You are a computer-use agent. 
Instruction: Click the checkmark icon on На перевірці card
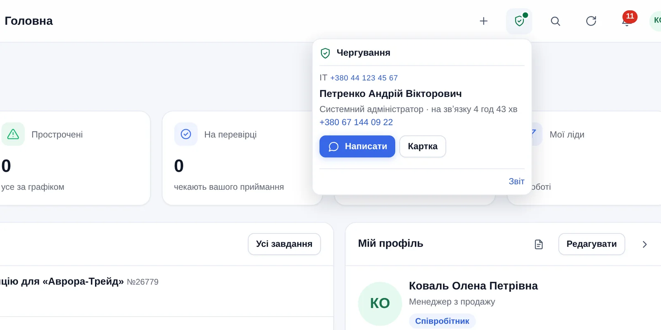coord(186,134)
